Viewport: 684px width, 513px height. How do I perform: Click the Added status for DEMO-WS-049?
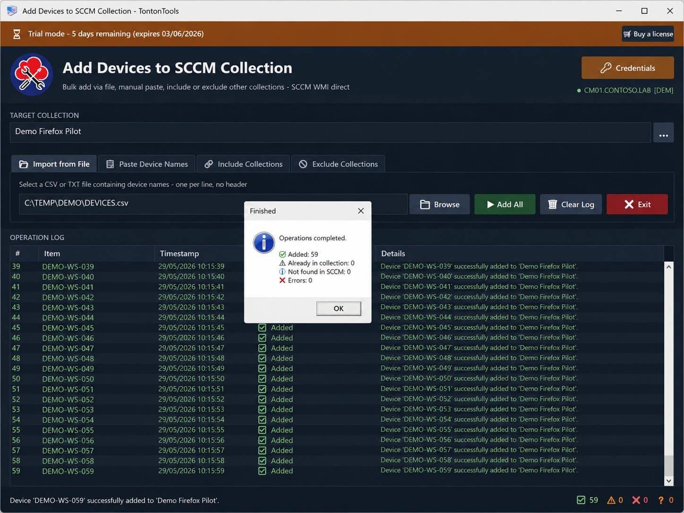[x=282, y=368]
